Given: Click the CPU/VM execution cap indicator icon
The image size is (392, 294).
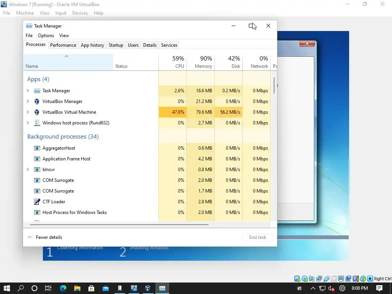Looking at the screenshot, I should coord(355,279).
